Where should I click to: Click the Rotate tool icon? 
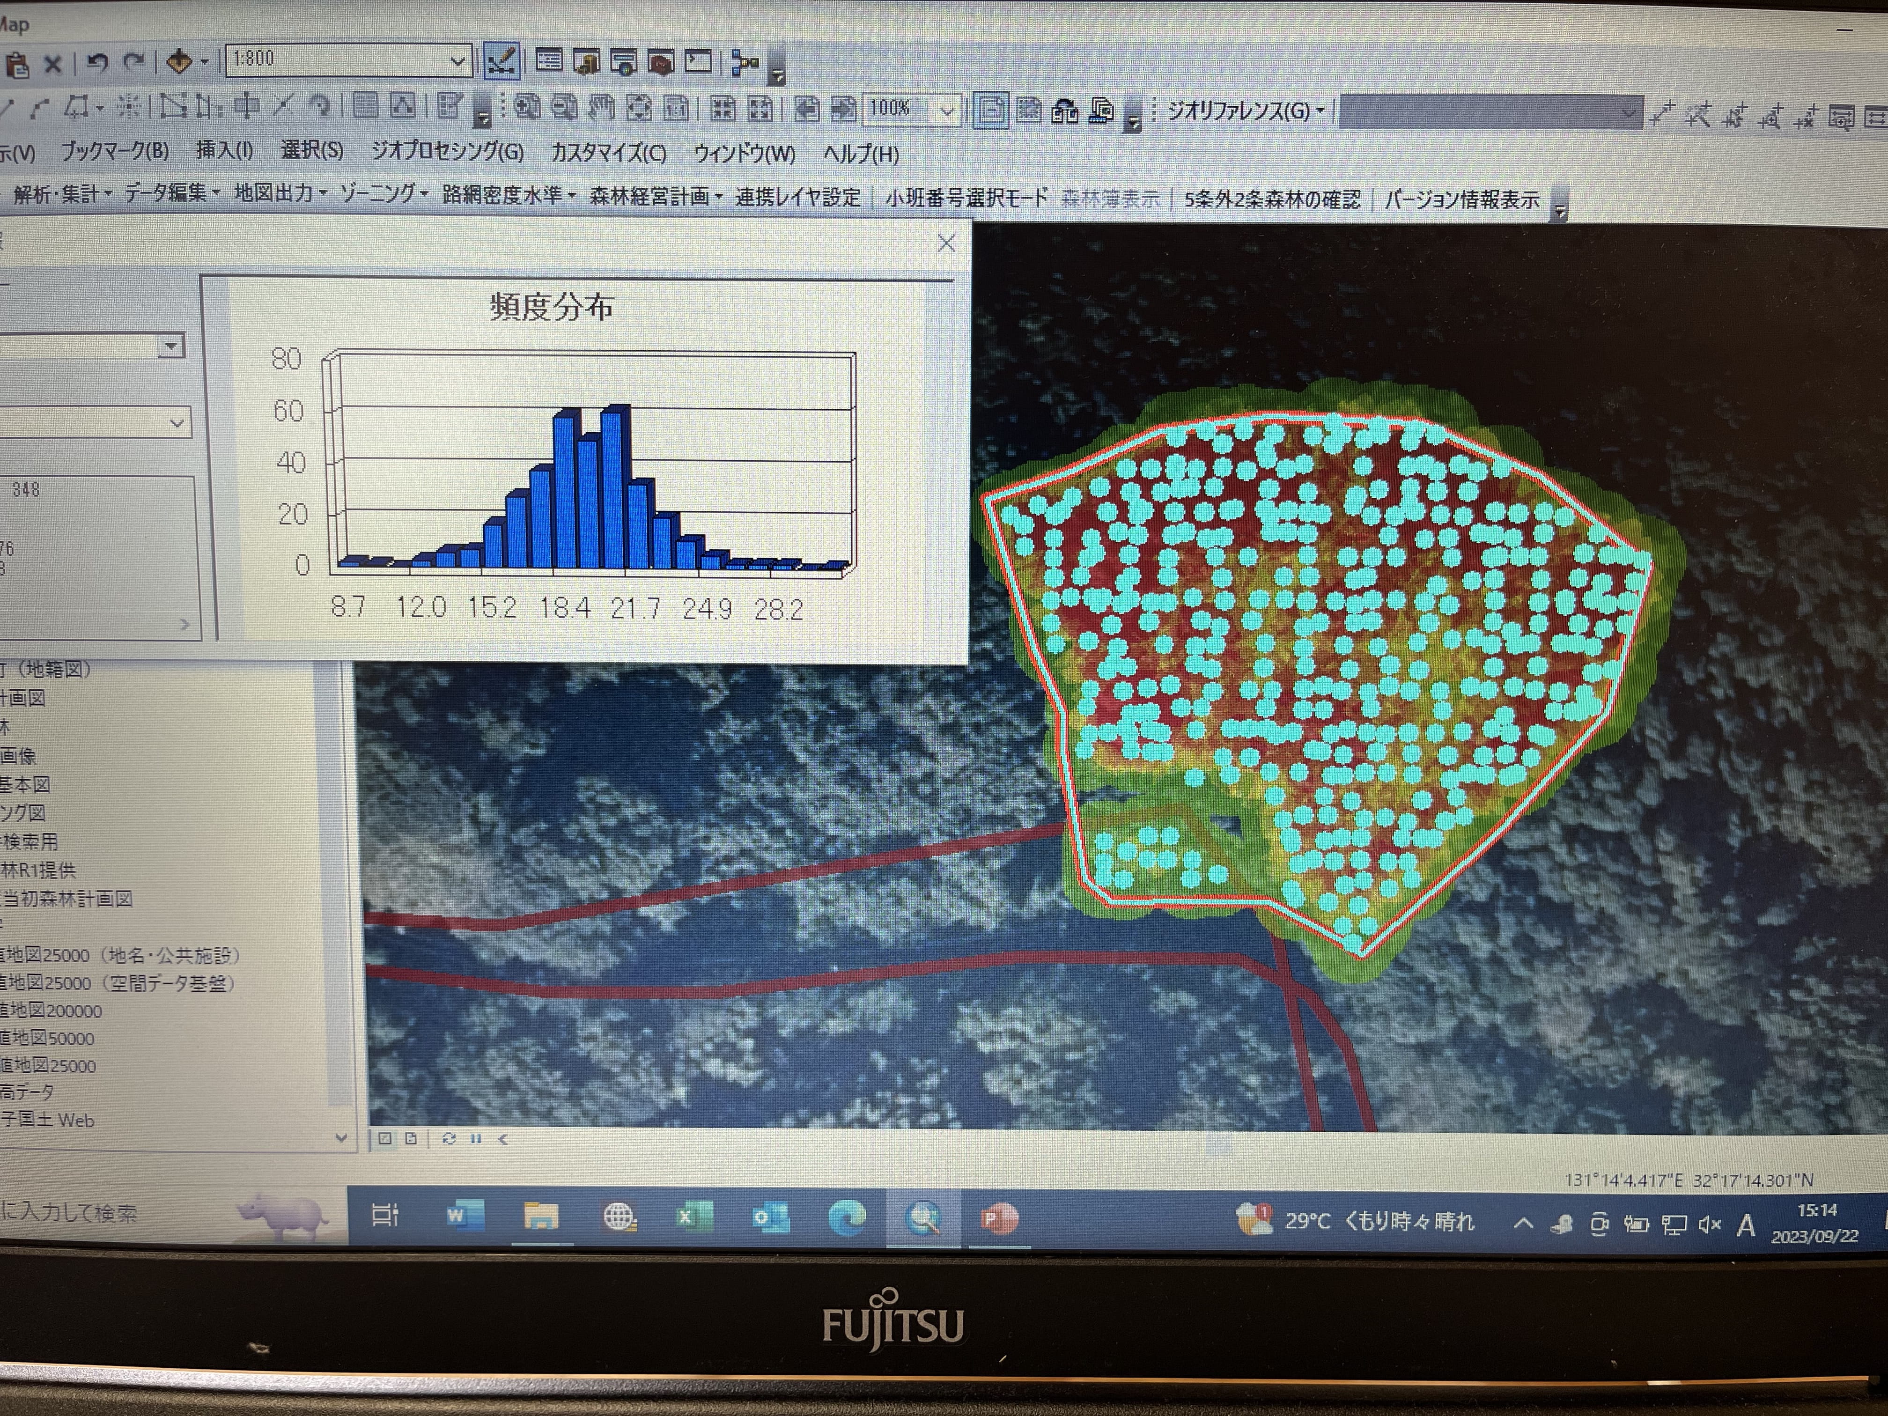click(320, 106)
